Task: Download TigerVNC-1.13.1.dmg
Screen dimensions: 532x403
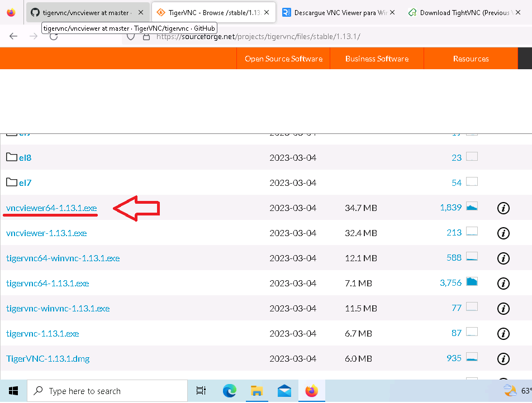Action: [x=48, y=358]
